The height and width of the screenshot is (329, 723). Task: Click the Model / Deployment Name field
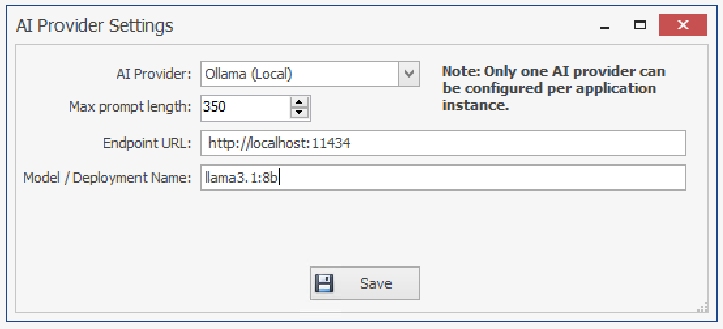tap(444, 177)
